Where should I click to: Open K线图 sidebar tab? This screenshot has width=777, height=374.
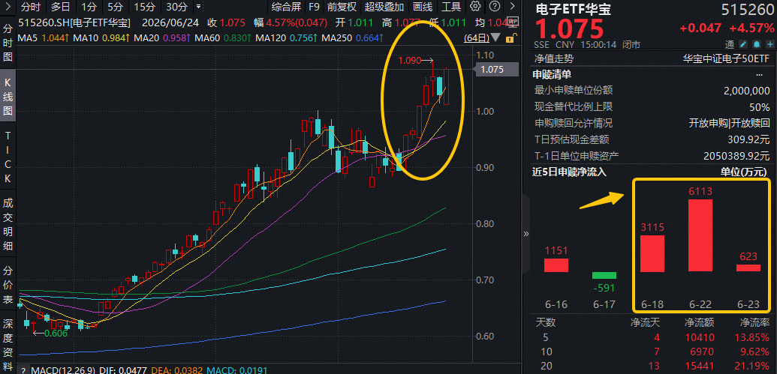point(8,96)
